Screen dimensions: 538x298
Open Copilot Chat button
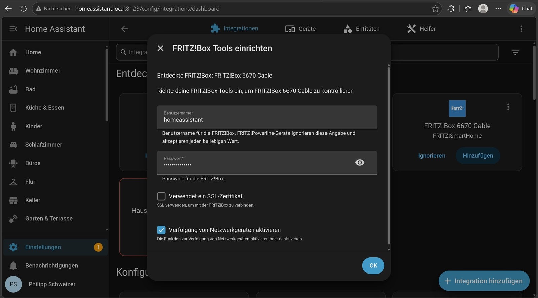tap(521, 9)
